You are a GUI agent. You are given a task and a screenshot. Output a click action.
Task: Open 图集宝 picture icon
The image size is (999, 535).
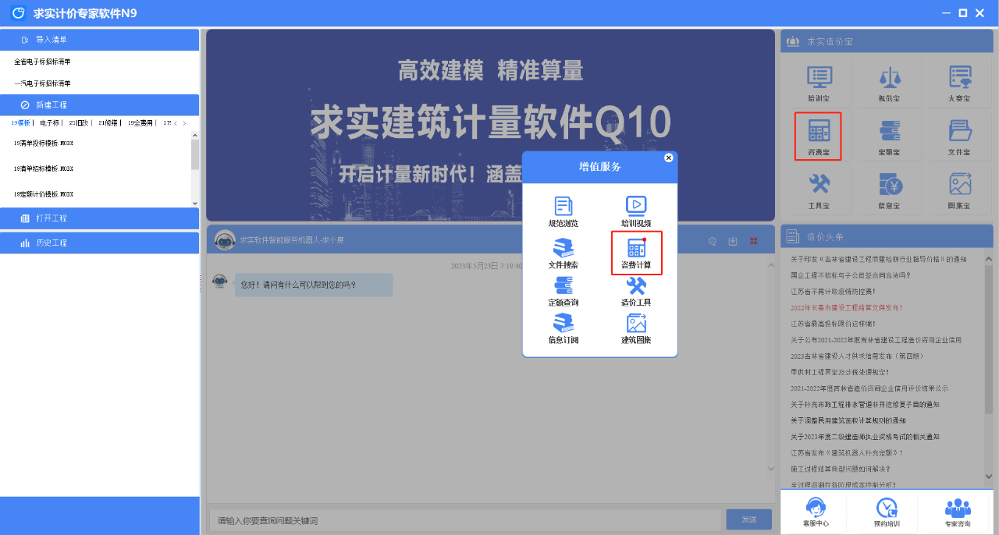(958, 191)
